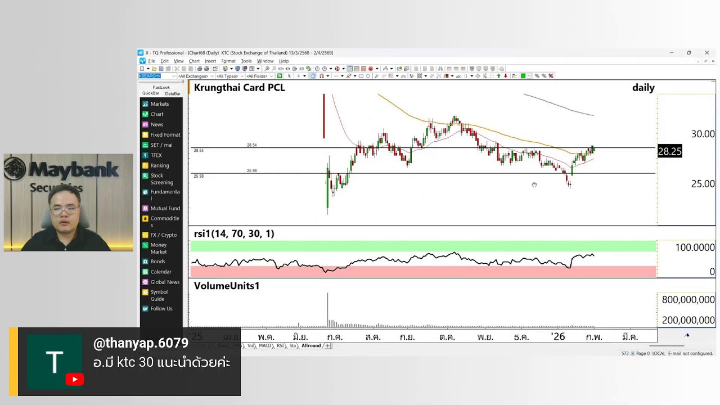Select the hand pan tool

pos(313,76)
